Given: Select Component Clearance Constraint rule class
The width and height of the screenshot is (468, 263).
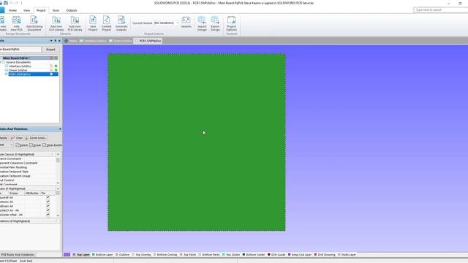Looking at the screenshot, I should pyautogui.click(x=19, y=163).
